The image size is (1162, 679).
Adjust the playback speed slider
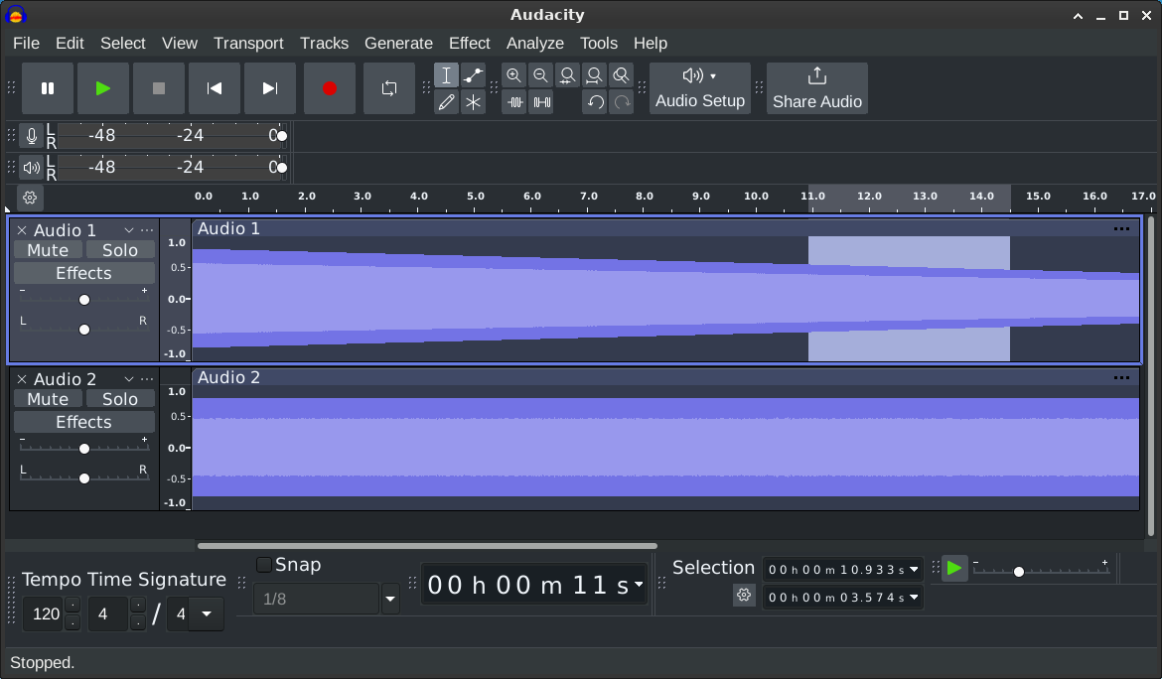click(x=1019, y=571)
